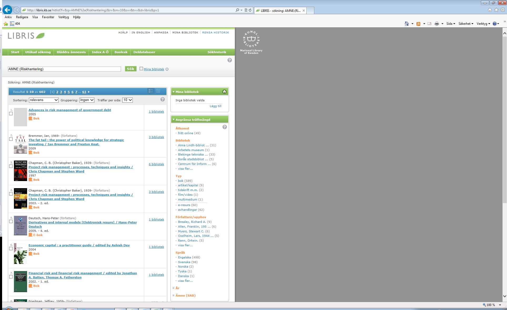Click the LIBRIS logo
This screenshot has width=507, height=310.
[x=26, y=36]
